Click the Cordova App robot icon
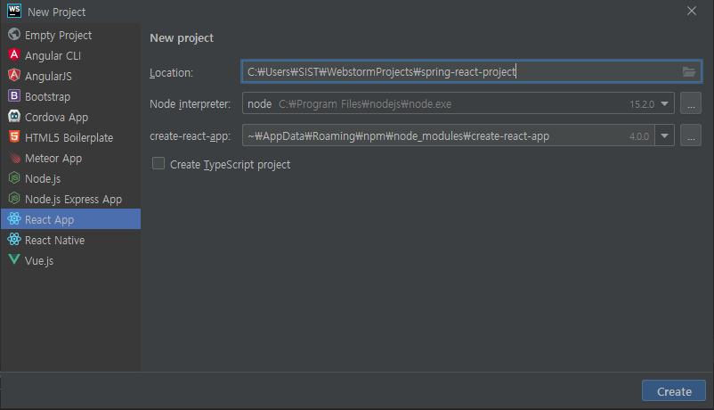This screenshot has height=410, width=714. click(14, 116)
